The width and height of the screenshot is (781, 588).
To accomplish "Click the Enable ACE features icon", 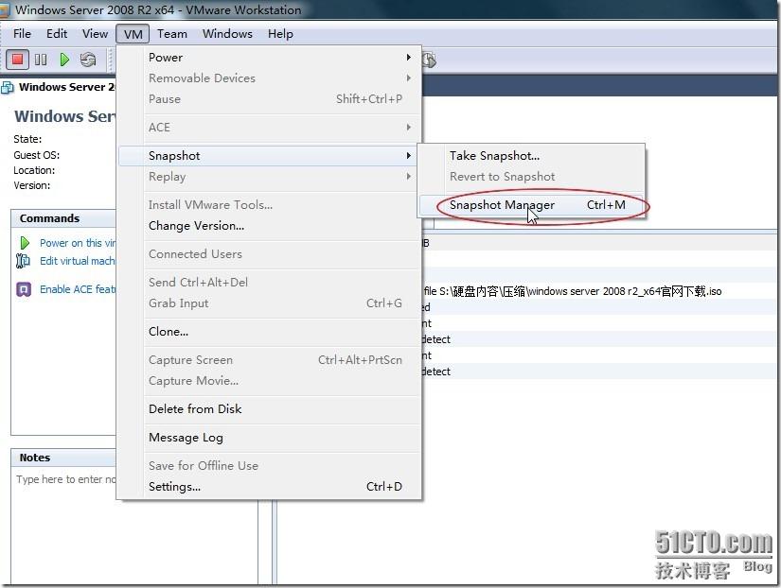I will click(24, 289).
